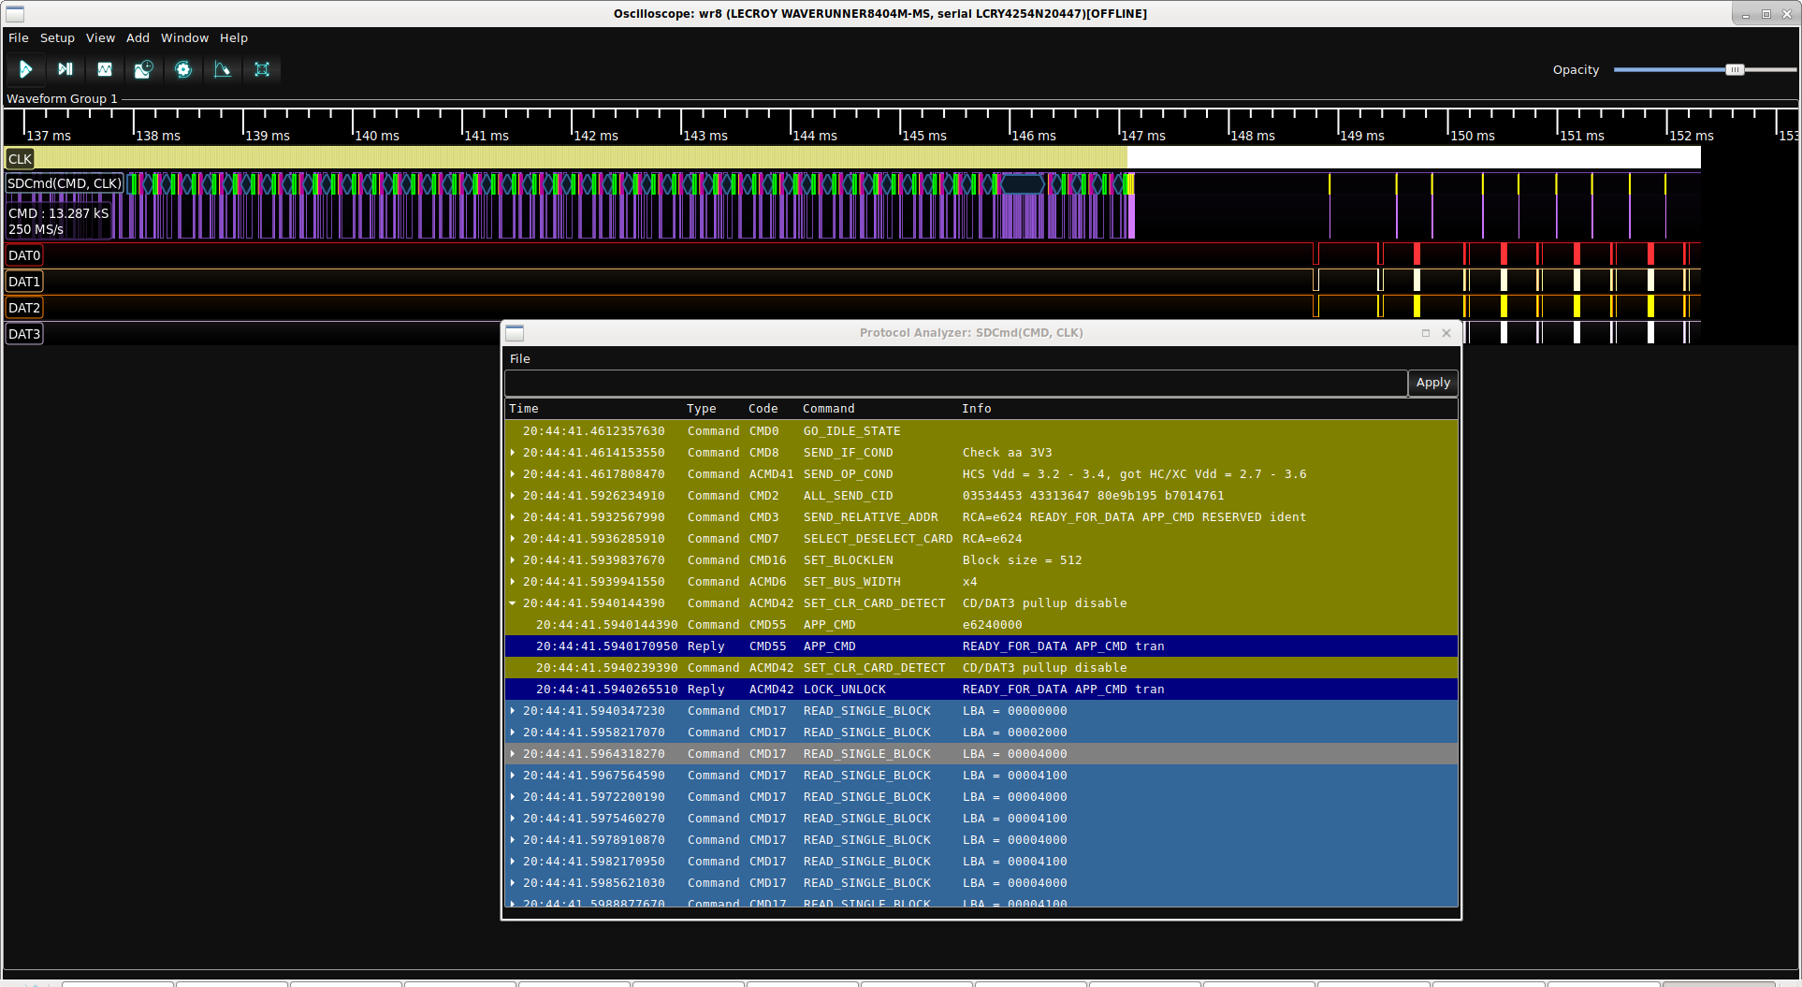Click the refresh settings gear icon
The image size is (1802, 987).
click(x=183, y=69)
